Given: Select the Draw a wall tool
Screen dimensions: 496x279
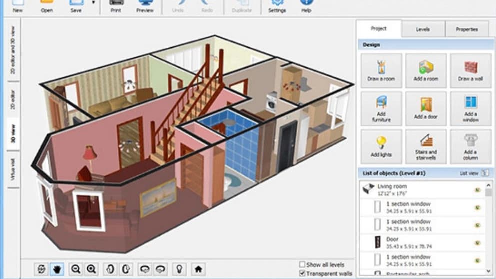Looking at the screenshot, I should tap(470, 71).
